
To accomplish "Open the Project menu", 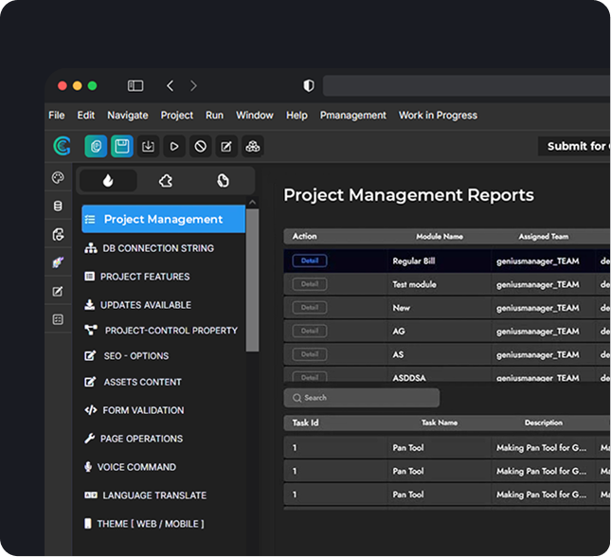I will (x=177, y=116).
